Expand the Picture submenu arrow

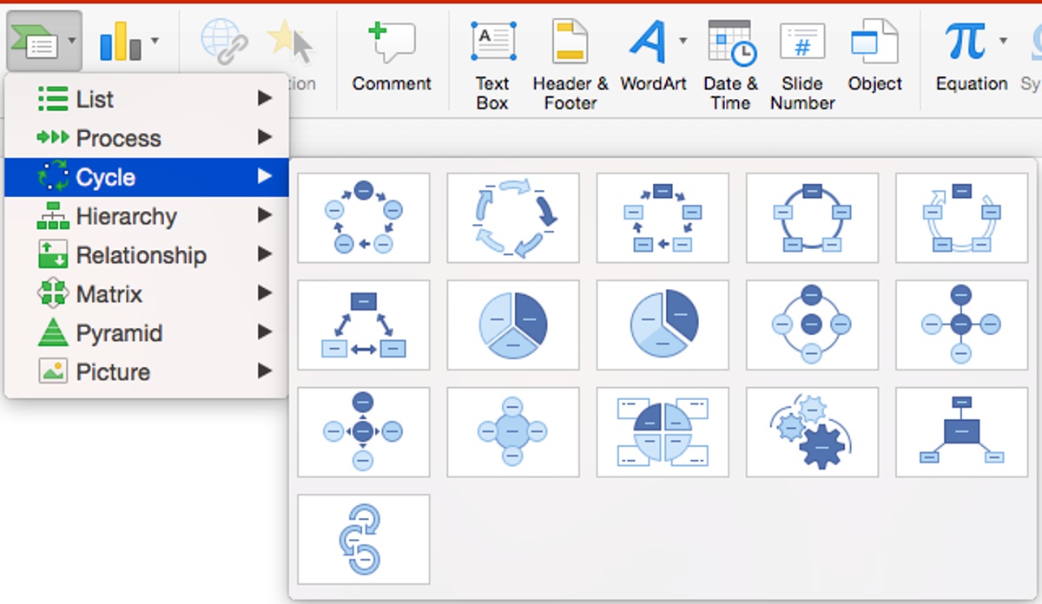[x=265, y=372]
